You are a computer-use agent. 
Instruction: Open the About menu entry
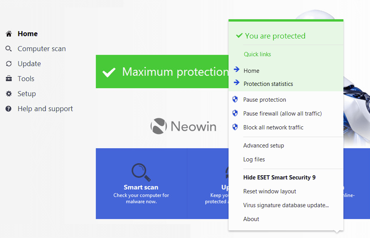click(251, 219)
